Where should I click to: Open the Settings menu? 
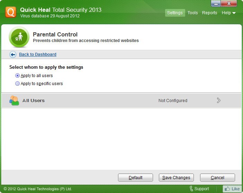pos(175,13)
